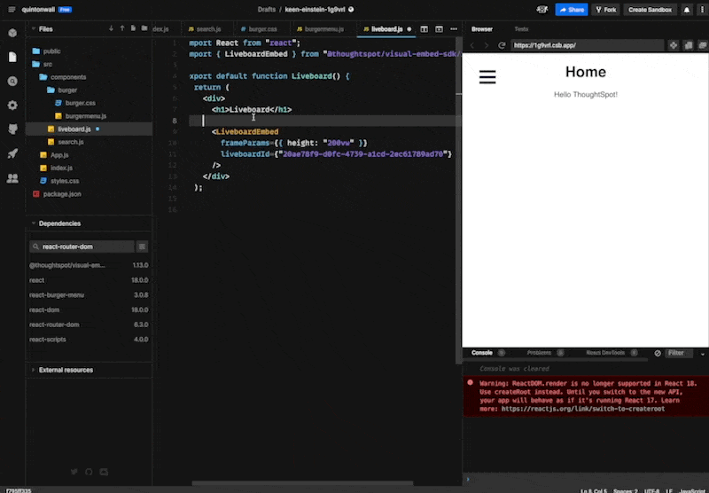709x493 pixels.
Task: Click the new folder icon in Files header
Action: (x=144, y=28)
